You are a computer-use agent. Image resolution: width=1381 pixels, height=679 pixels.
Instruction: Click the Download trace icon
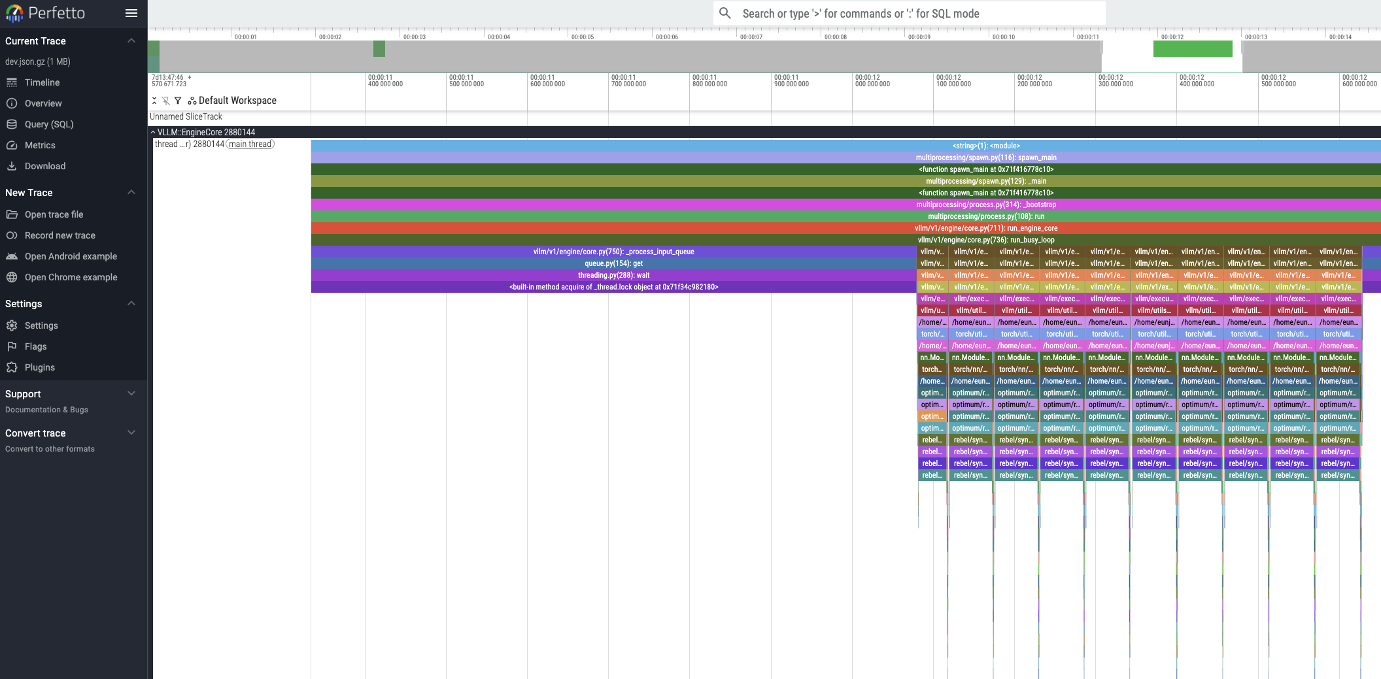click(x=12, y=166)
